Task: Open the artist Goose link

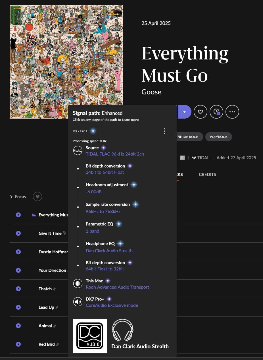Action: [151, 92]
